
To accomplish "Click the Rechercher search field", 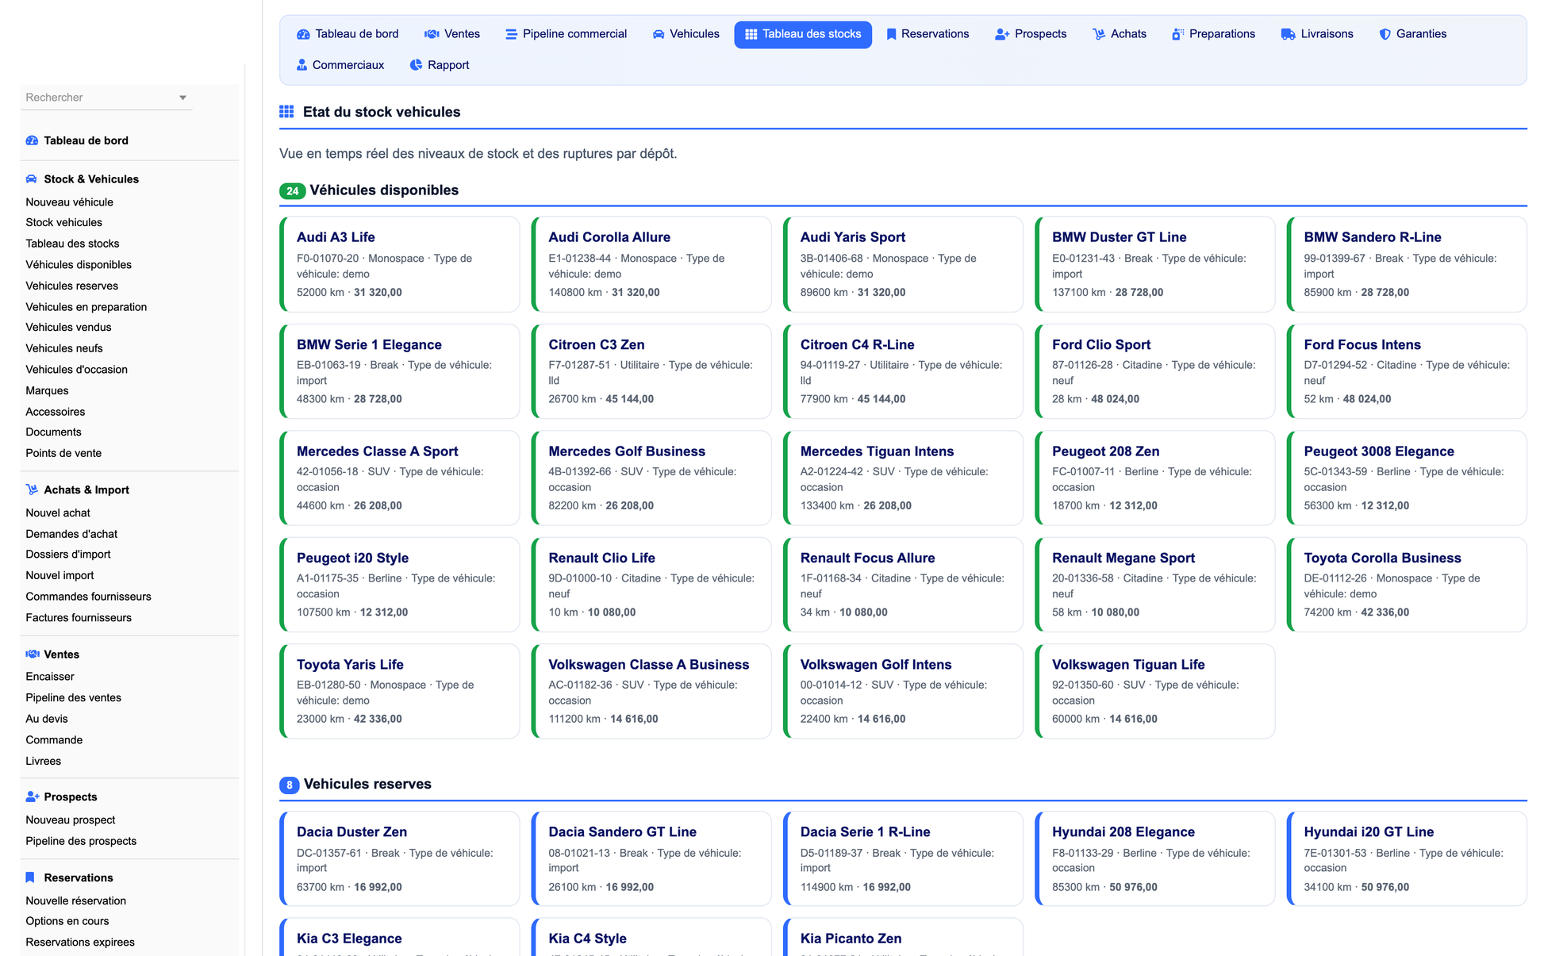I will tap(106, 98).
